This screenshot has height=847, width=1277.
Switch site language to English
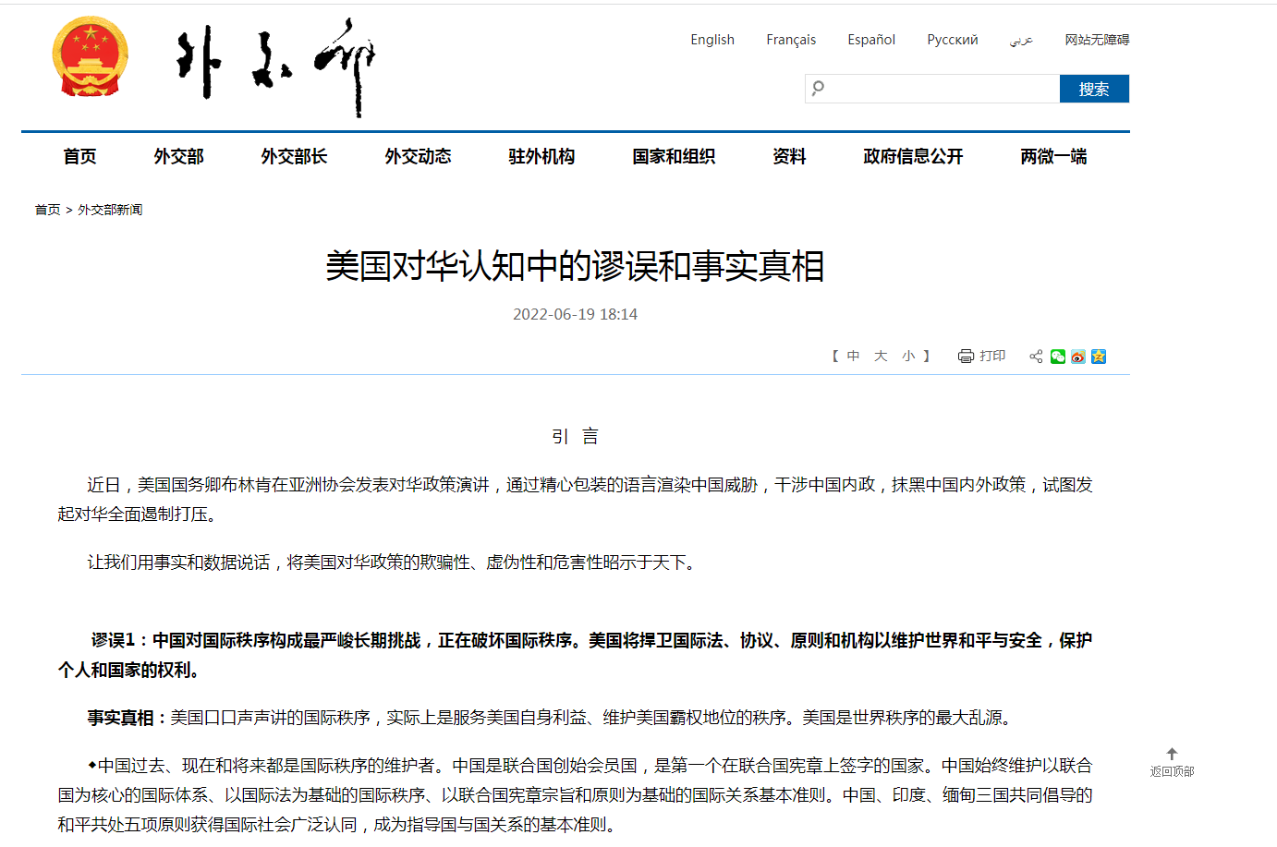tap(712, 40)
